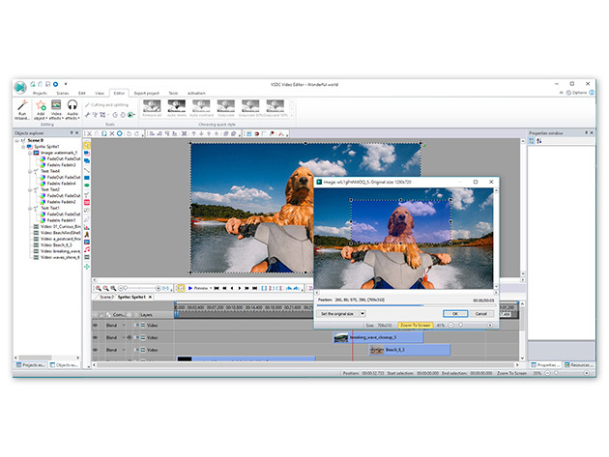The image size is (609, 457).
Task: Click the delete X icon in editor toolbar
Action: click(x=112, y=133)
